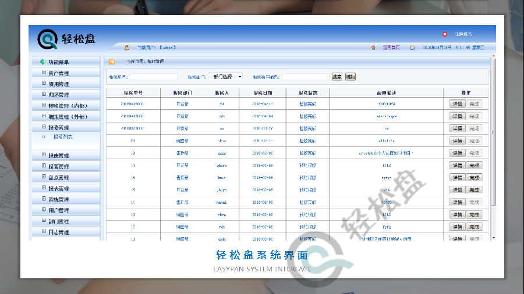Open the 系统管理 menu item
This screenshot has height=294, width=524.
pos(66,199)
